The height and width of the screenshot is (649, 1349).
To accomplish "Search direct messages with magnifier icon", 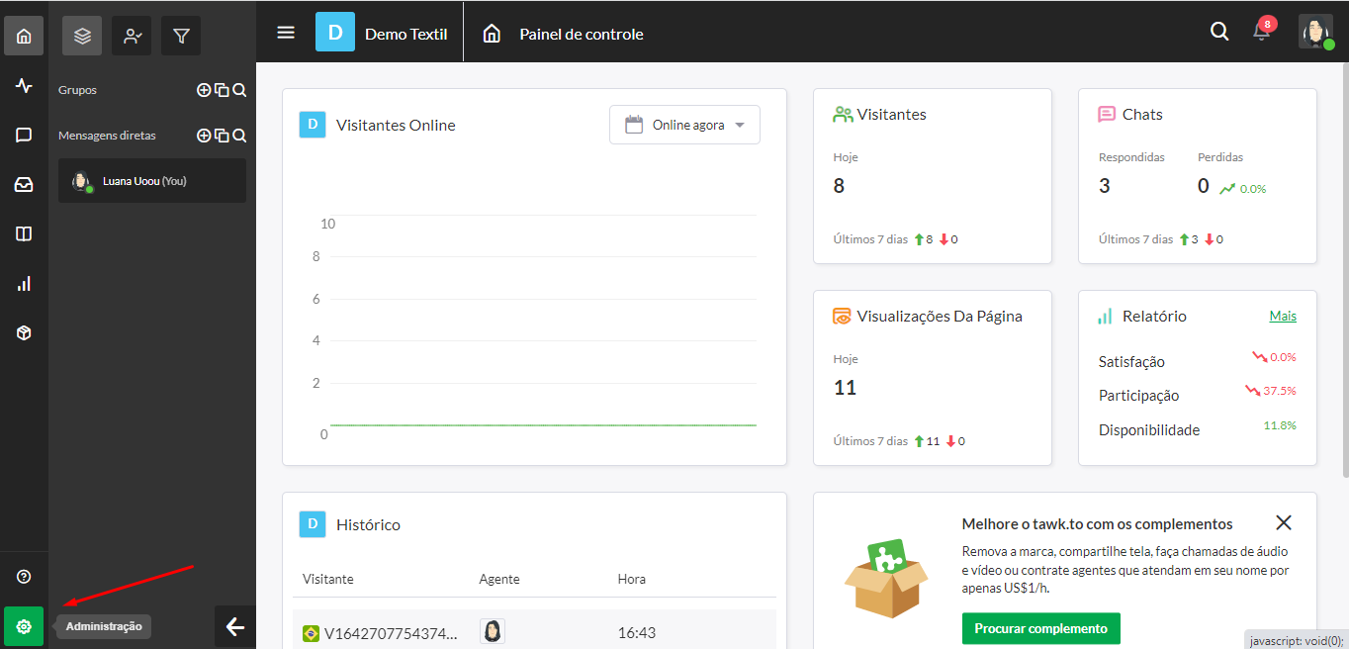I will click(239, 136).
